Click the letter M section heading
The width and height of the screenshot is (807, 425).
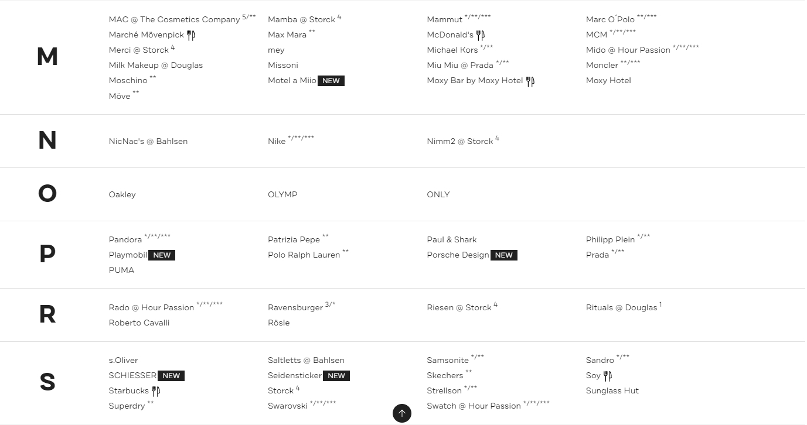coord(47,57)
